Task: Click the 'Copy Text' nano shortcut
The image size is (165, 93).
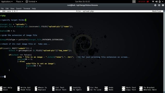Action: tap(129, 90)
